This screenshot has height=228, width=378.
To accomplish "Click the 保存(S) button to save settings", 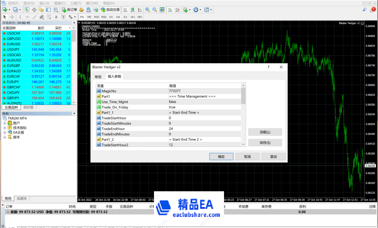I will click(x=265, y=142).
